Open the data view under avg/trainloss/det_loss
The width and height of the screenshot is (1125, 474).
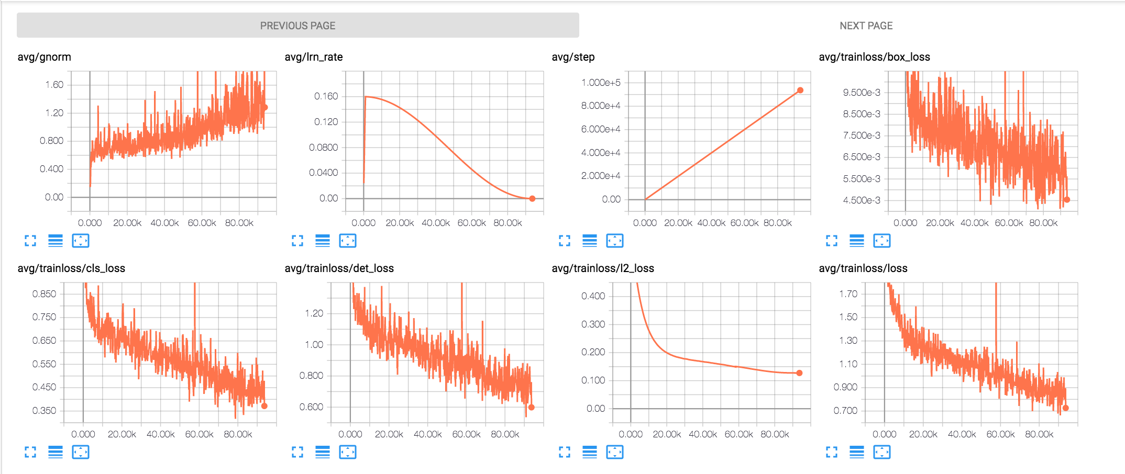[x=323, y=452]
